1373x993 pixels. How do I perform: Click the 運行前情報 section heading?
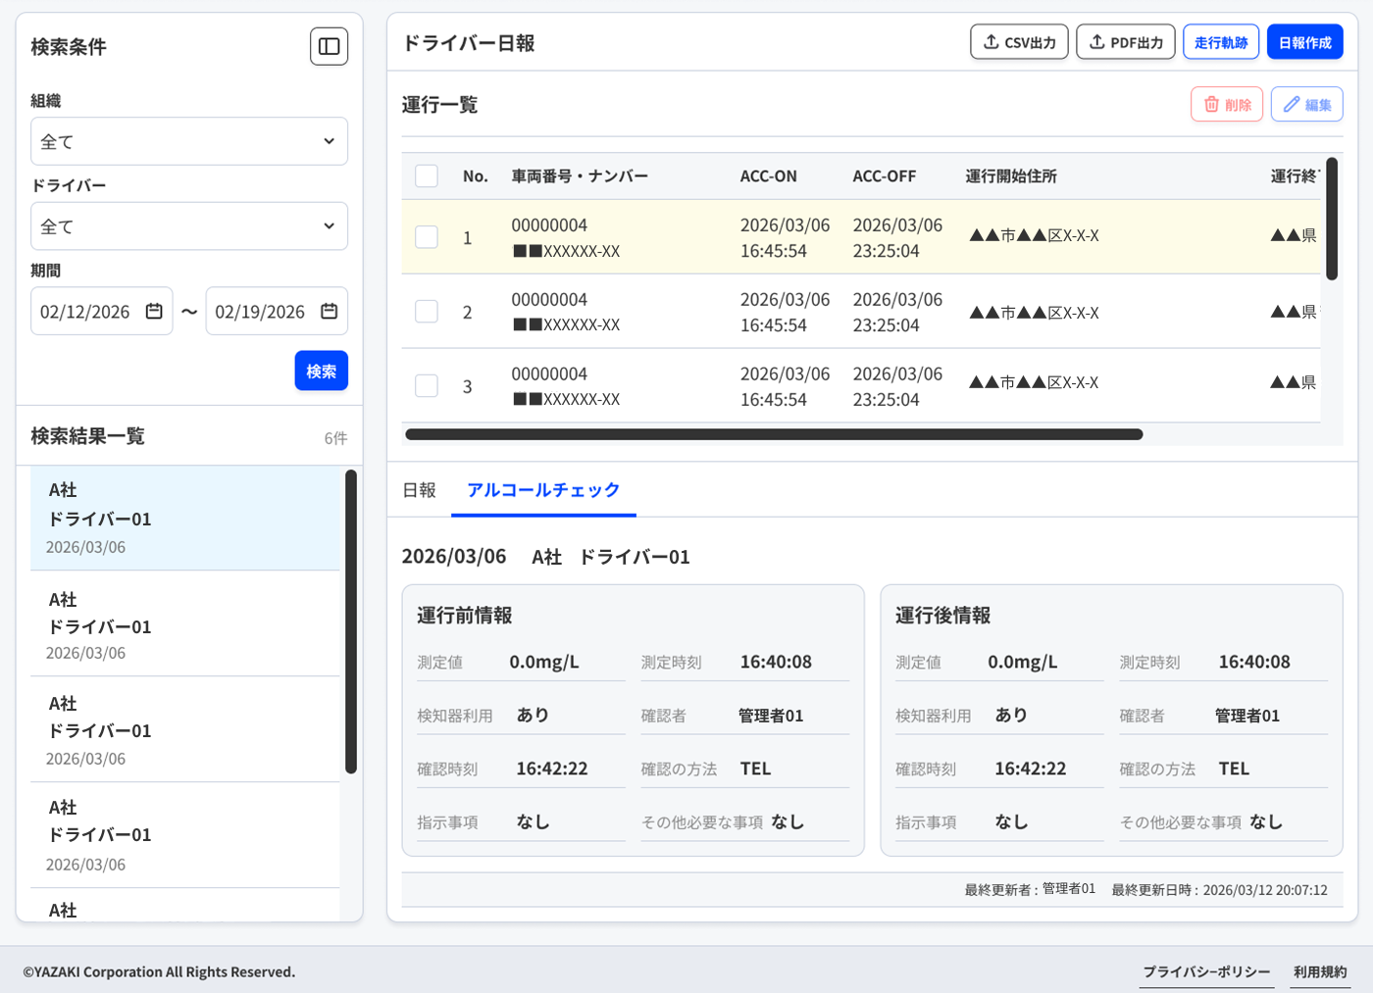465,616
